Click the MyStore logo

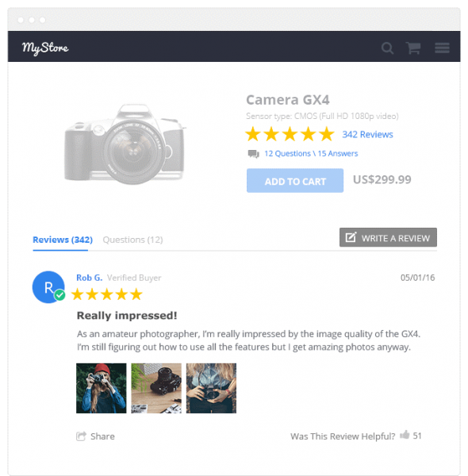pos(45,48)
